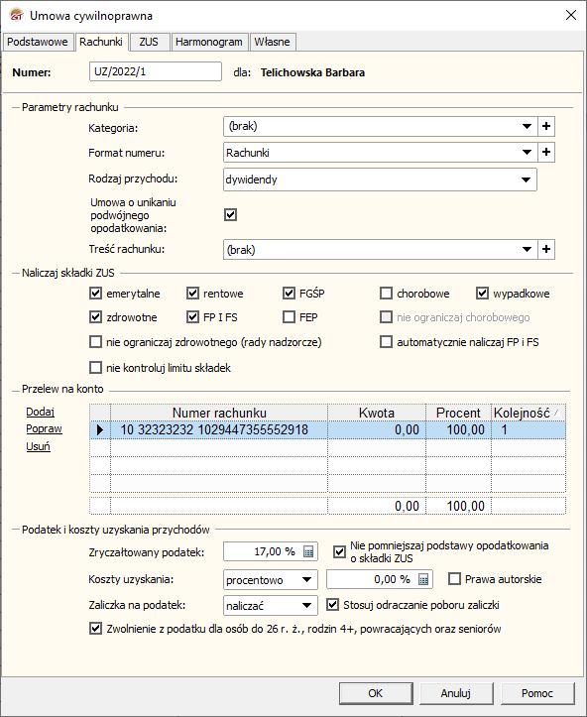Enable nie kontroluj limitu składek
This screenshot has height=717, width=587.
[95, 368]
